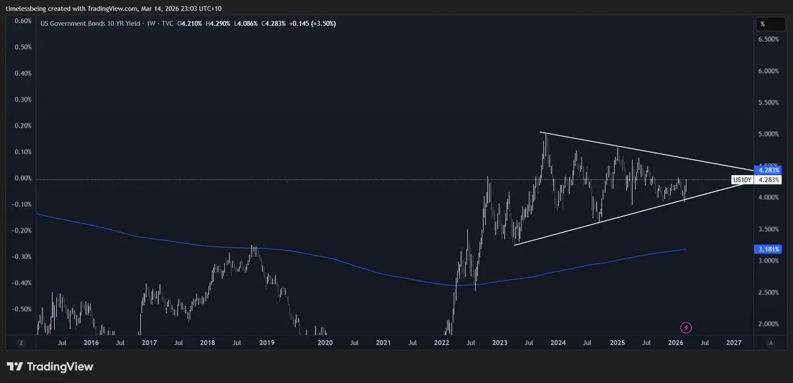Click 0.20% on the left scale
This screenshot has height=383, width=793.
click(x=22, y=125)
